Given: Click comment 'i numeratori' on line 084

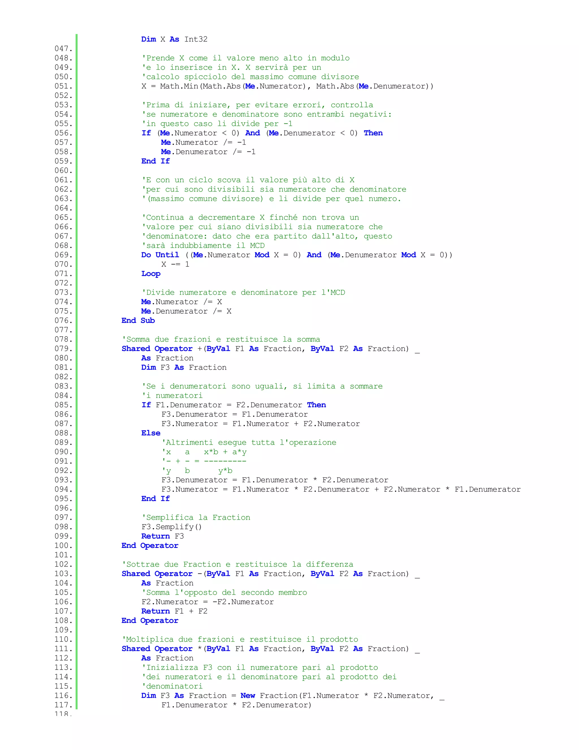Looking at the screenshot, I should click(172, 396).
